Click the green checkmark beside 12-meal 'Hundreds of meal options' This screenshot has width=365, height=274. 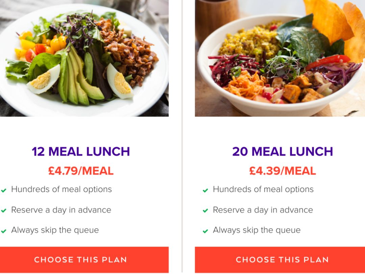[3, 190]
